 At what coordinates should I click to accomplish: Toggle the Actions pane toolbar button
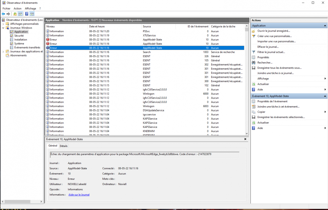(x=32, y=14)
